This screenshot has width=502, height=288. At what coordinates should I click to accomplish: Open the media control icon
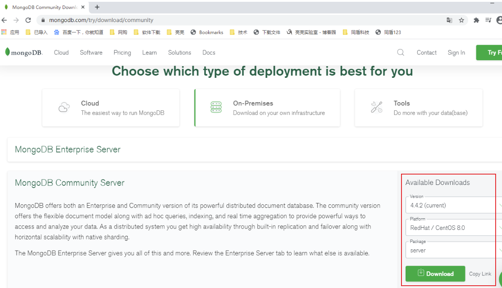488,20
